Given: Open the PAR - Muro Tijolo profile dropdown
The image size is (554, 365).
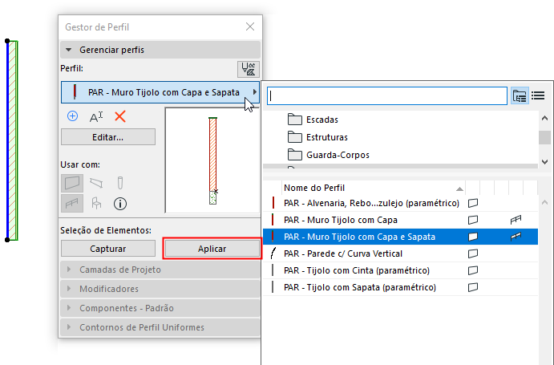Looking at the screenshot, I should (x=160, y=92).
